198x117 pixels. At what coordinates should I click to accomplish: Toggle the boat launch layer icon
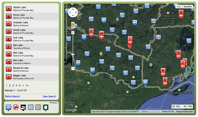coord(23,108)
